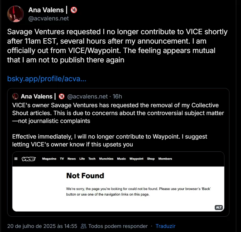The width and height of the screenshot is (241, 232).
Task: Select Munchies in the VICE navigation bar
Action: pyautogui.click(x=106, y=159)
